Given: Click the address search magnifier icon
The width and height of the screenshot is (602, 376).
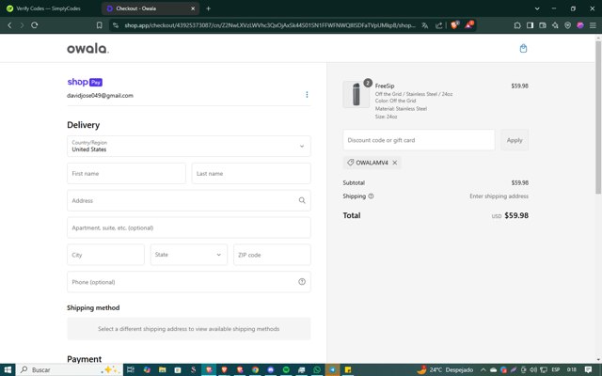Looking at the screenshot, I should pos(302,200).
